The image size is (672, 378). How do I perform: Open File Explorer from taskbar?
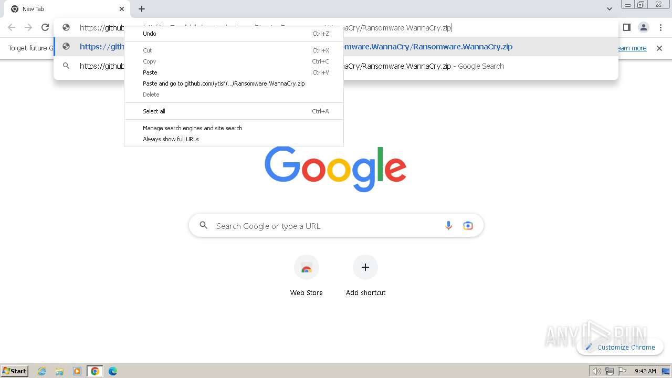pyautogui.click(x=59, y=371)
